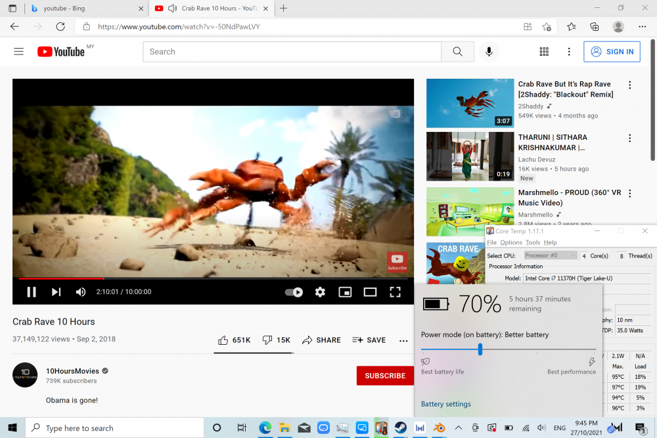Open Blender from the taskbar
Screen dimensions: 657x438
click(x=439, y=427)
